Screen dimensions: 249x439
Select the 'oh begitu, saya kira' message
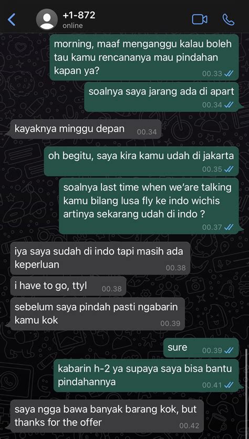(141, 161)
